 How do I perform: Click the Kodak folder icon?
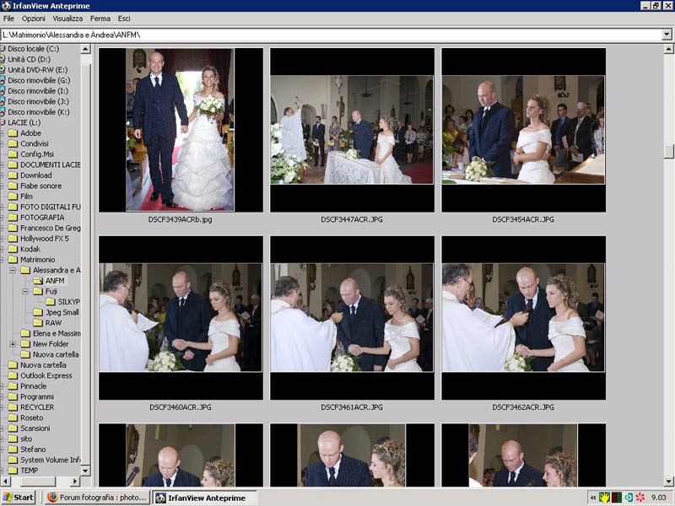coord(13,249)
